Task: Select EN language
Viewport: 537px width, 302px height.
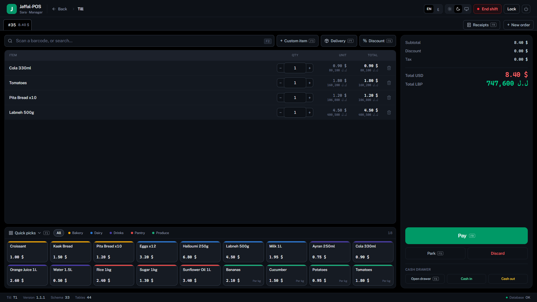Action: pyautogui.click(x=429, y=9)
